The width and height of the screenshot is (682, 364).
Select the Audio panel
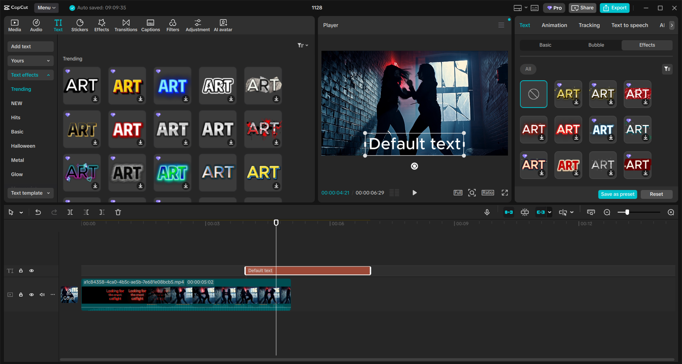[36, 25]
